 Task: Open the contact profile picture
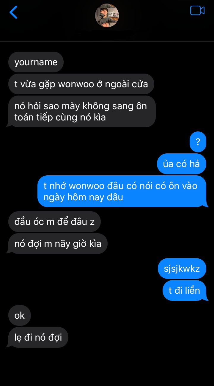[x=107, y=15]
